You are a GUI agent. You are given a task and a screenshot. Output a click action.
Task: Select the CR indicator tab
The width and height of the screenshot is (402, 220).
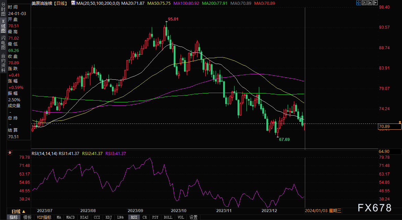point(145,218)
